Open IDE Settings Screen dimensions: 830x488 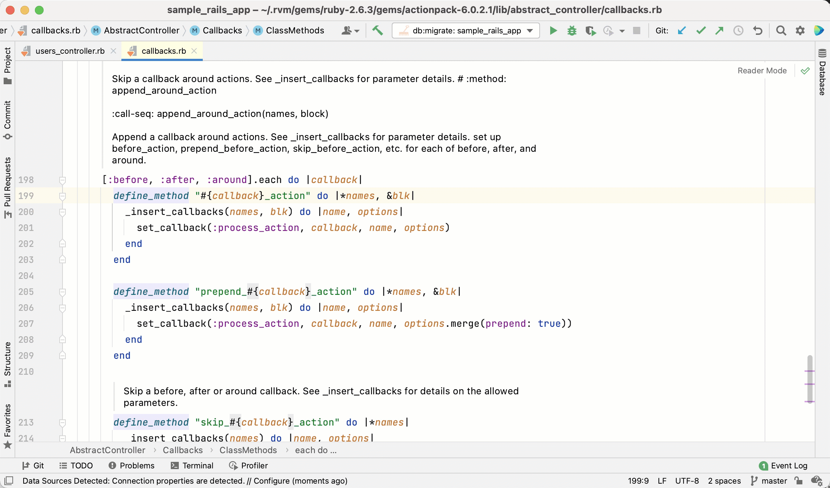click(800, 30)
